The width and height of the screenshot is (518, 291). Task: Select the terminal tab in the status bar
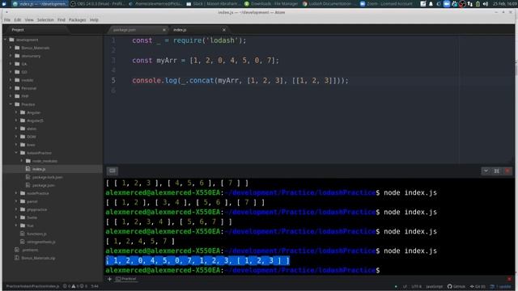click(x=126, y=279)
